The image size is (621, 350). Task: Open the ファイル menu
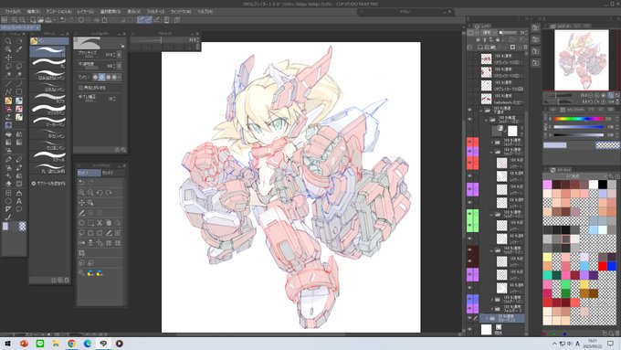pos(13,12)
